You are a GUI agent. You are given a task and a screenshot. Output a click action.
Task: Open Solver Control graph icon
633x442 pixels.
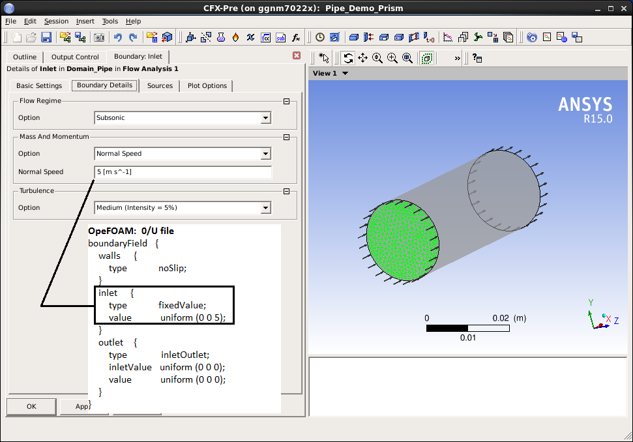[x=448, y=38]
